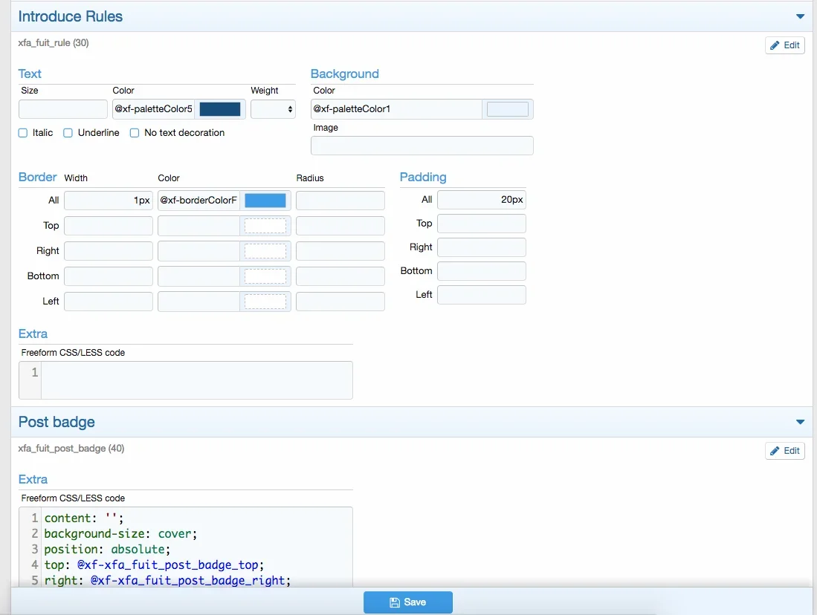Image resolution: width=817 pixels, height=615 pixels.
Task: Open the text color dark blue swatch
Action: 220,109
